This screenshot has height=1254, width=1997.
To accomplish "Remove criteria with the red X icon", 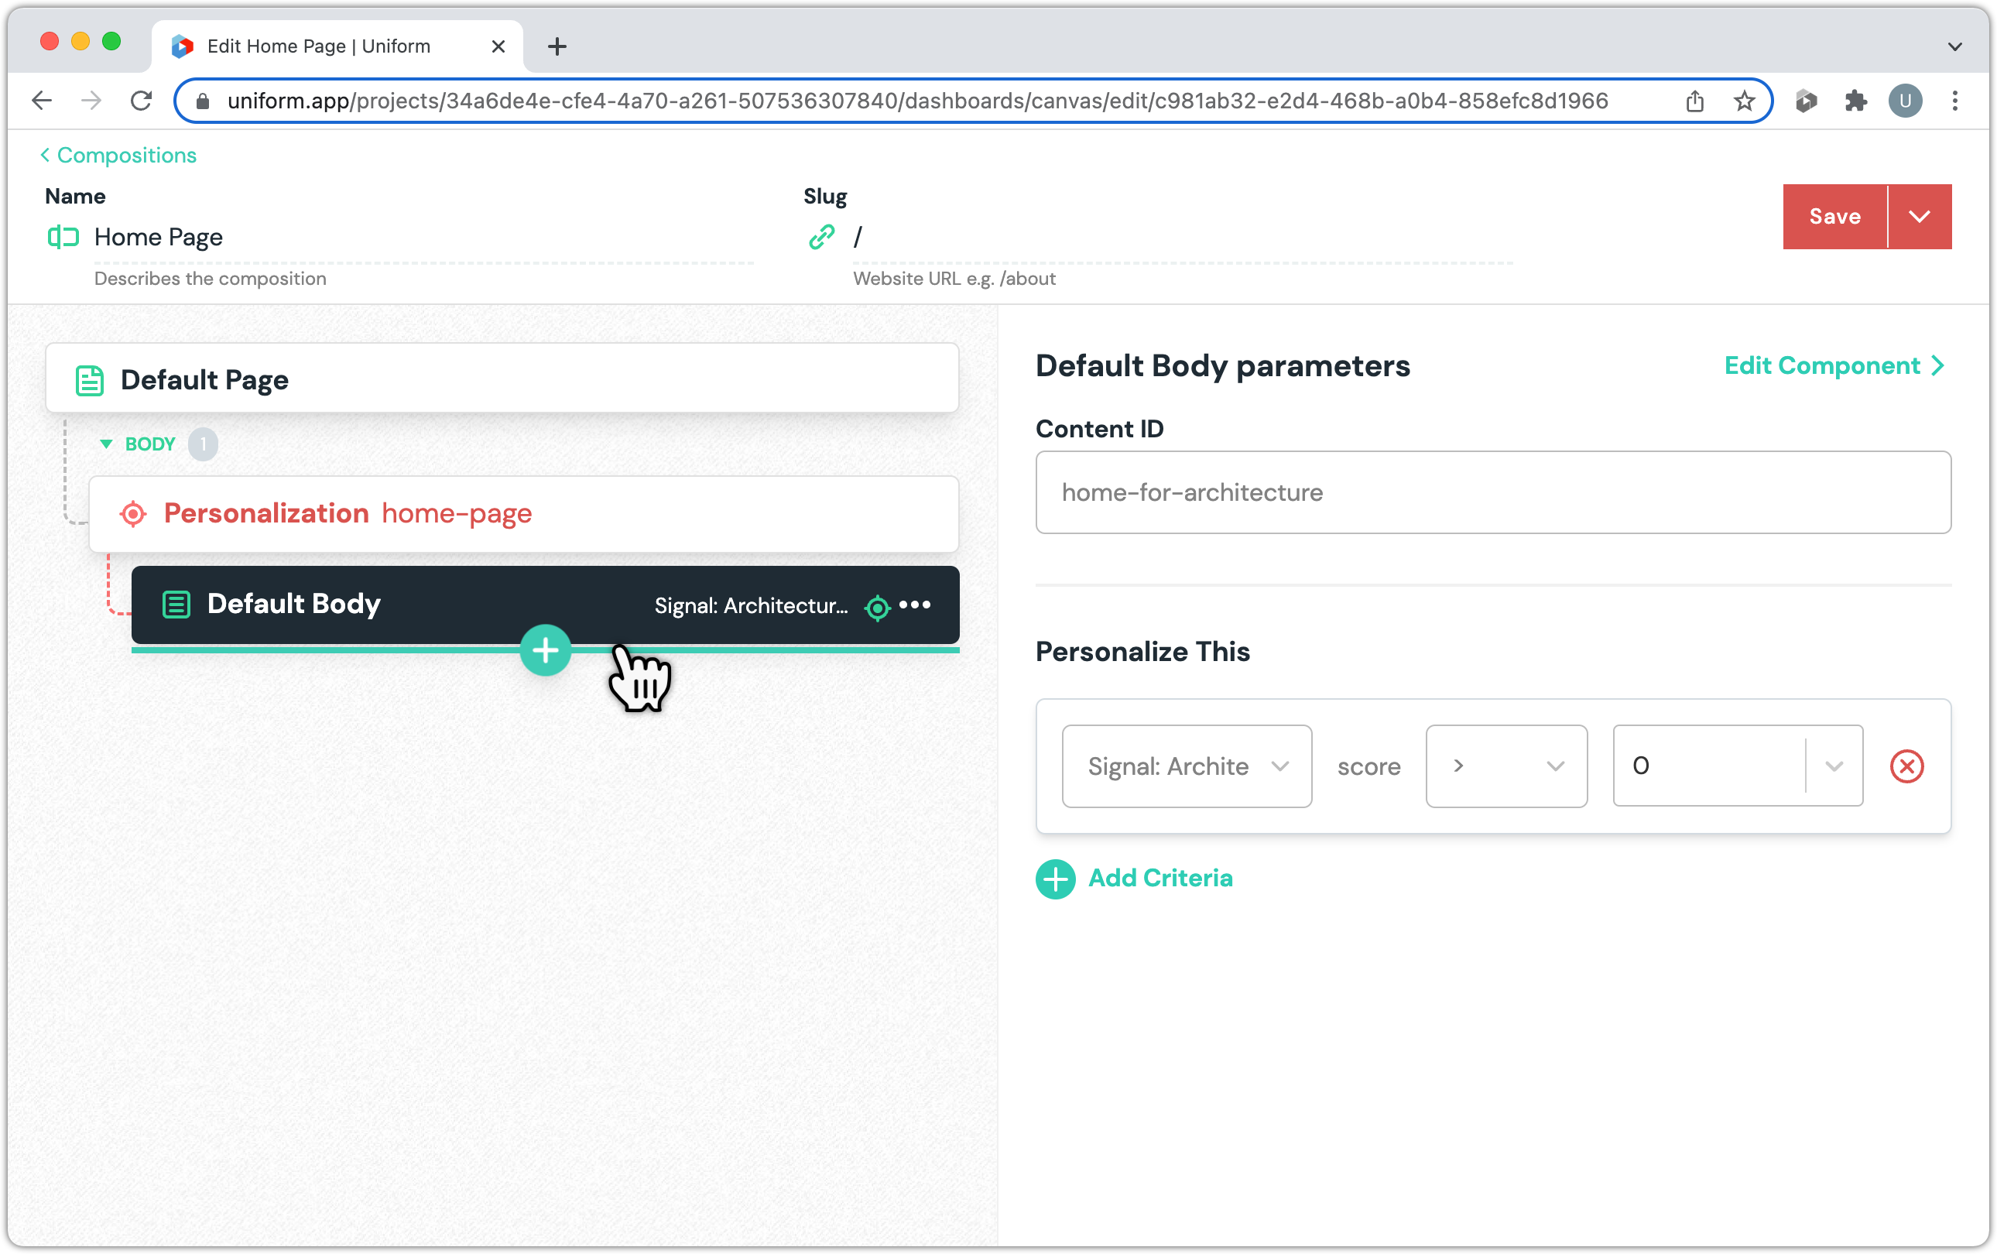I will (x=1906, y=766).
